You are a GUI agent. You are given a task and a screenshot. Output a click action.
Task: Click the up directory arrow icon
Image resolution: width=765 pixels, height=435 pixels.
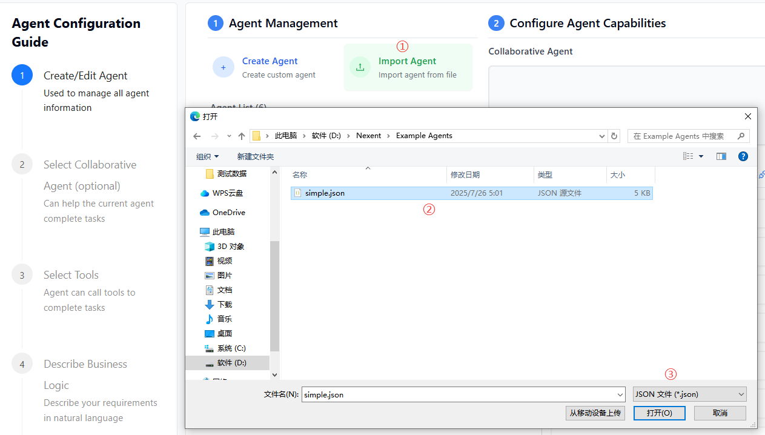pos(242,136)
